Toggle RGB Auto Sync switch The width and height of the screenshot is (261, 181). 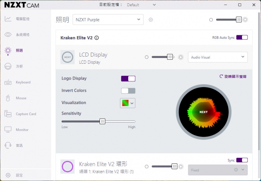pos(242,37)
